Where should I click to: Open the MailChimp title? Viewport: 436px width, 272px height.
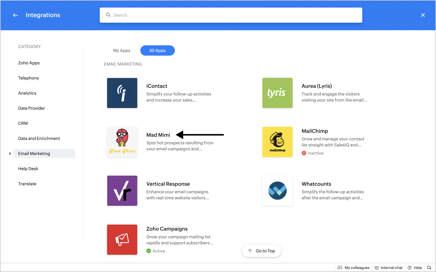pyautogui.click(x=315, y=131)
